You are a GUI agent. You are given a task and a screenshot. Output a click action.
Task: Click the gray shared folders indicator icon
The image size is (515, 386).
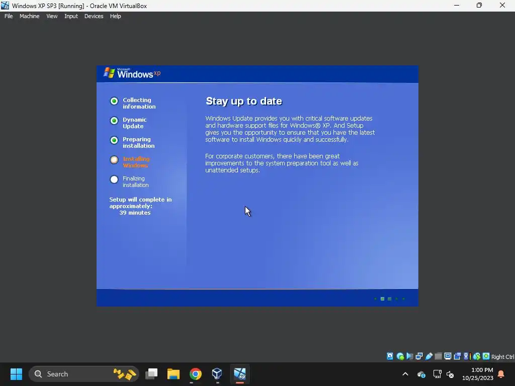coord(438,356)
